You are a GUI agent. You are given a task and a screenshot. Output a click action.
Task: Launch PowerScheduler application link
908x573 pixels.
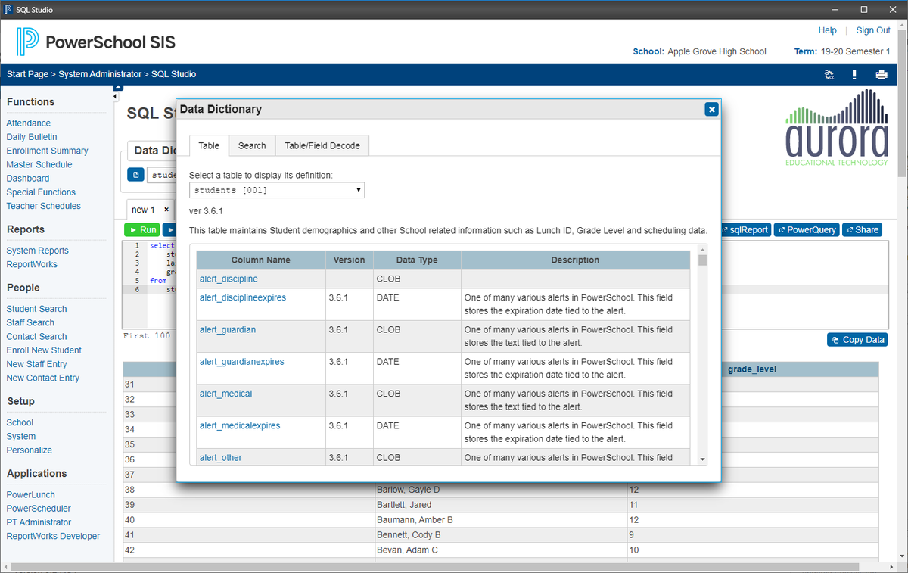coord(39,509)
